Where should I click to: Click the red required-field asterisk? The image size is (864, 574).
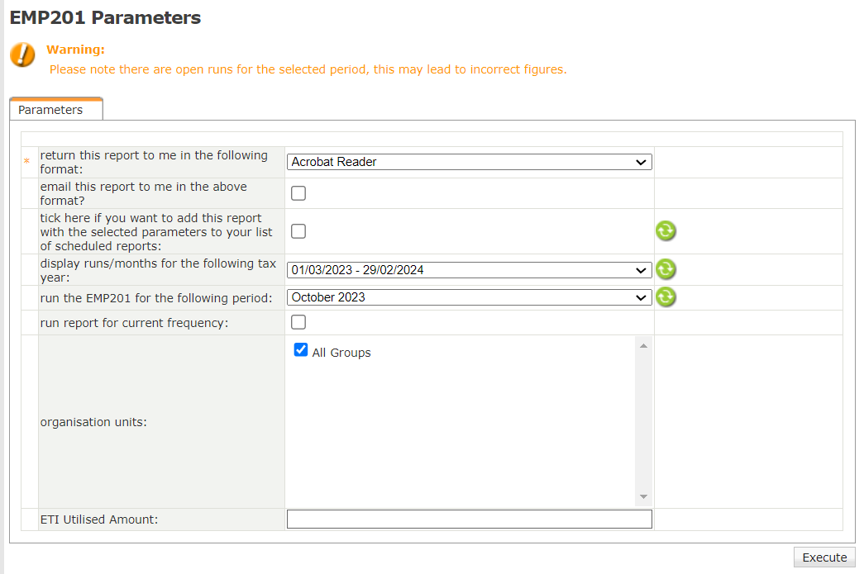[x=26, y=162]
